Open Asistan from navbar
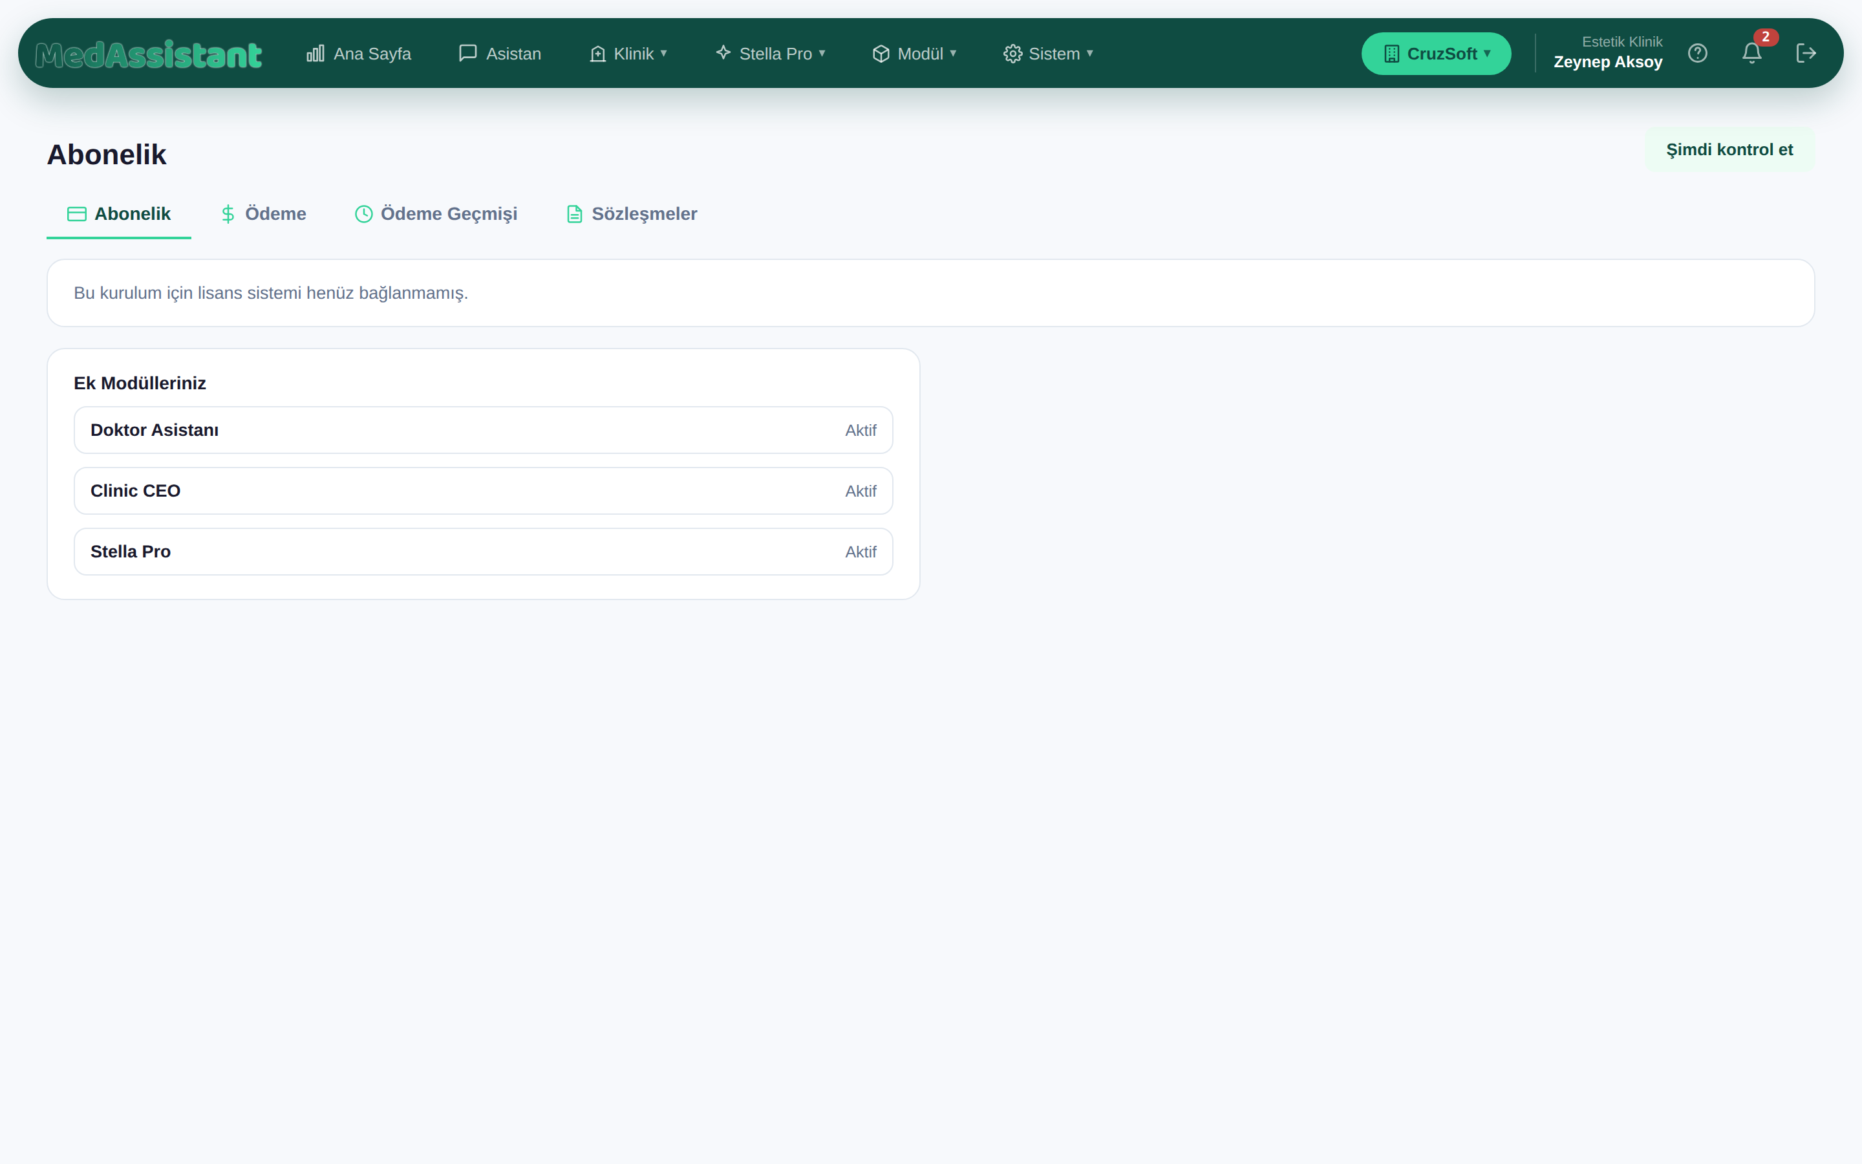Viewport: 1862px width, 1164px height. 500,53
